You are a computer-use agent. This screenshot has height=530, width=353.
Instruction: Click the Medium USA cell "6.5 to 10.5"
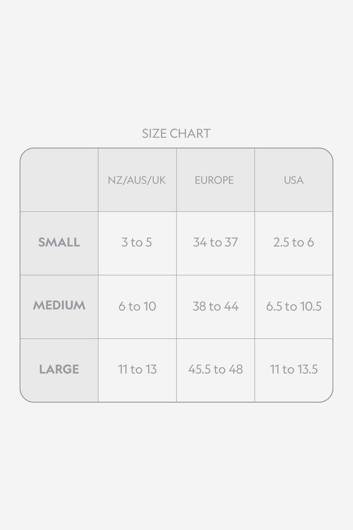pyautogui.click(x=294, y=307)
